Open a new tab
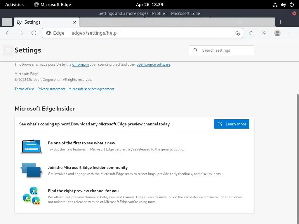 click(x=280, y=22)
